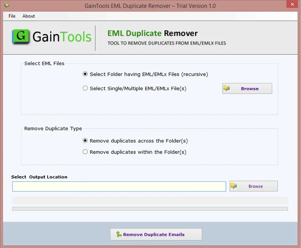Focus the Select Output Location text field
Screen dimensions: 301x248
(119, 186)
